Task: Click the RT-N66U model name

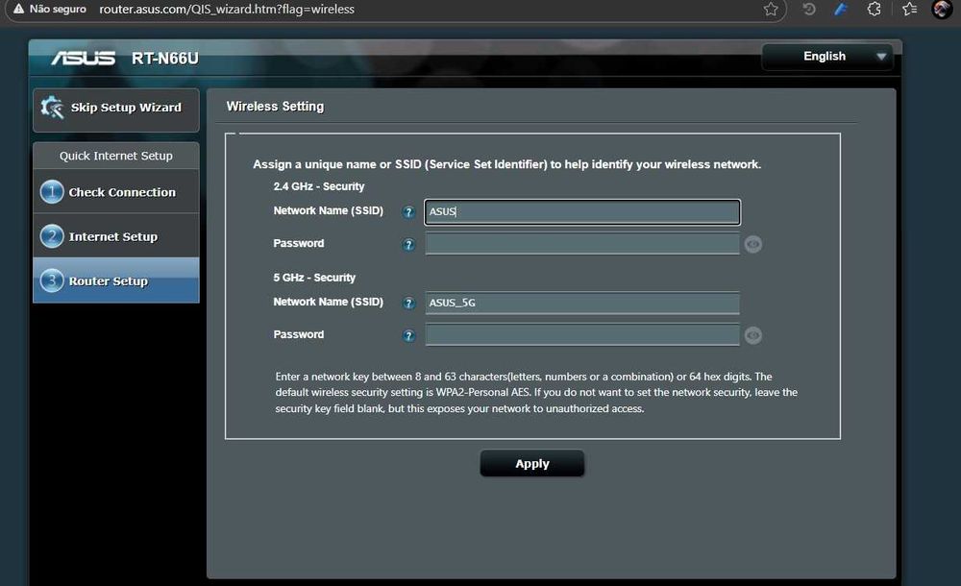Action: 165,59
